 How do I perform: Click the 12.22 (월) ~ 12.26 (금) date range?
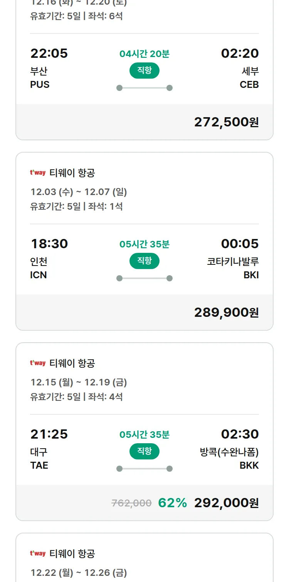click(79, 572)
